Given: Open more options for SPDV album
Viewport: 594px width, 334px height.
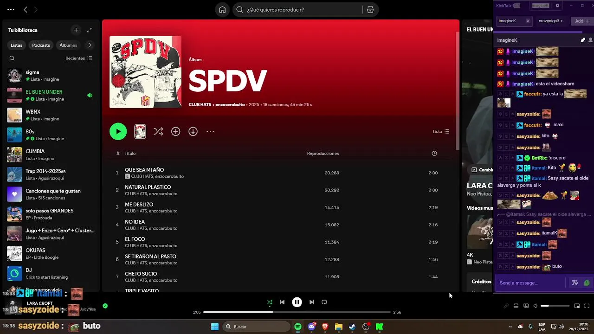Looking at the screenshot, I should (210, 132).
